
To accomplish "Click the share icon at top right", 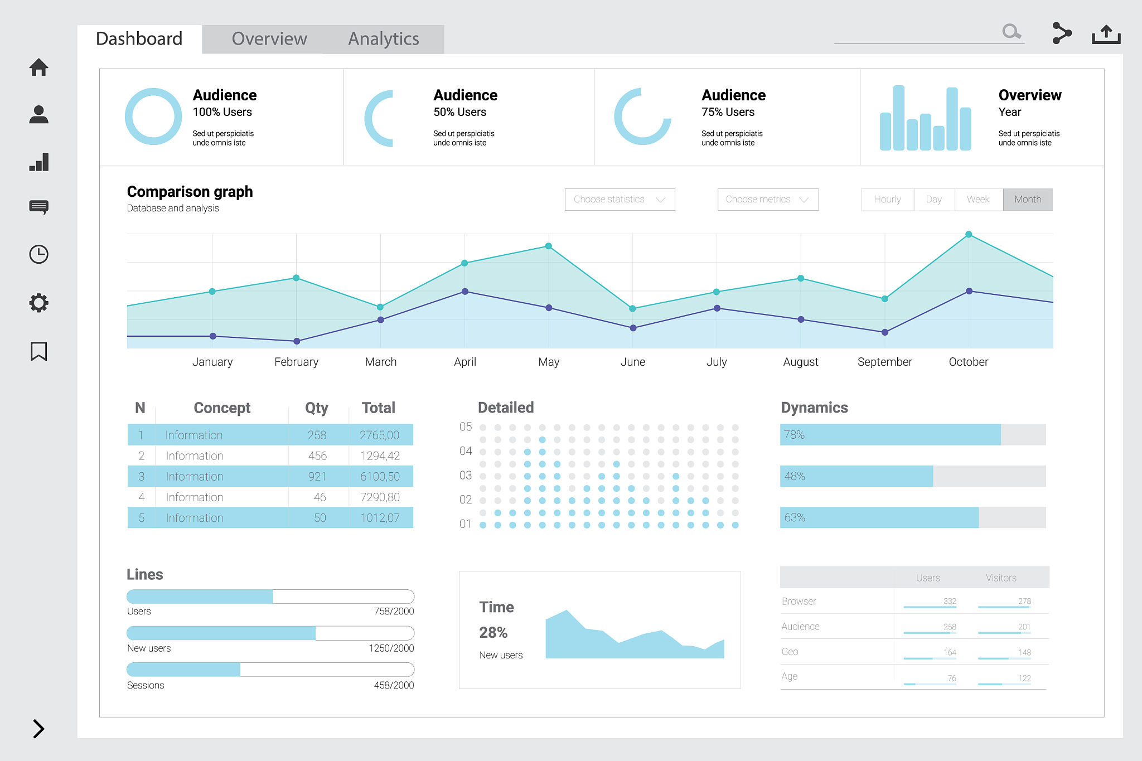I will (1062, 33).
